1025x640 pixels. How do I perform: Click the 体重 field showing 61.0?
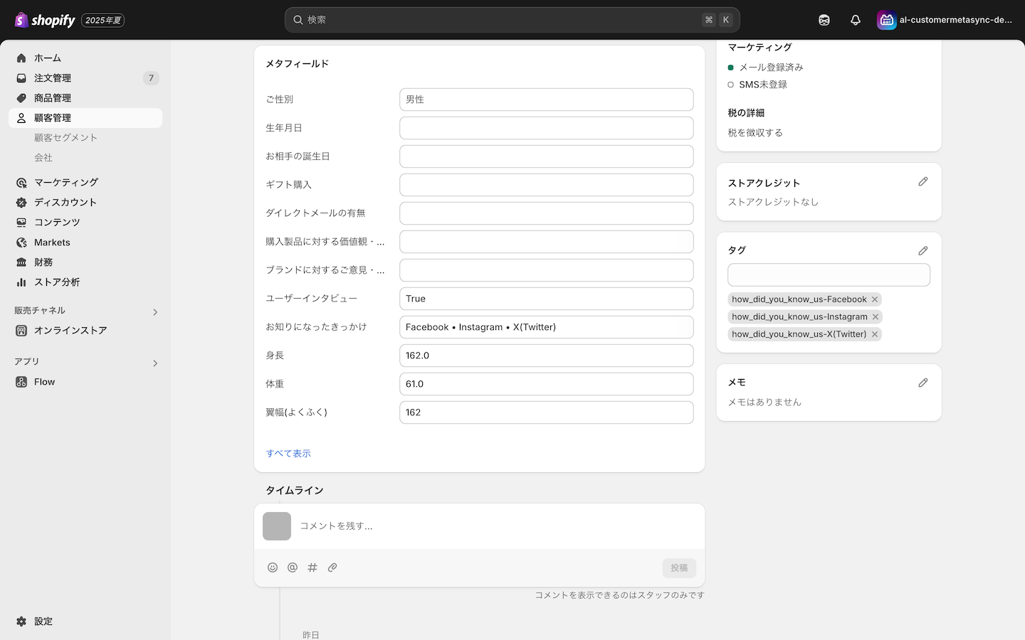coord(547,384)
